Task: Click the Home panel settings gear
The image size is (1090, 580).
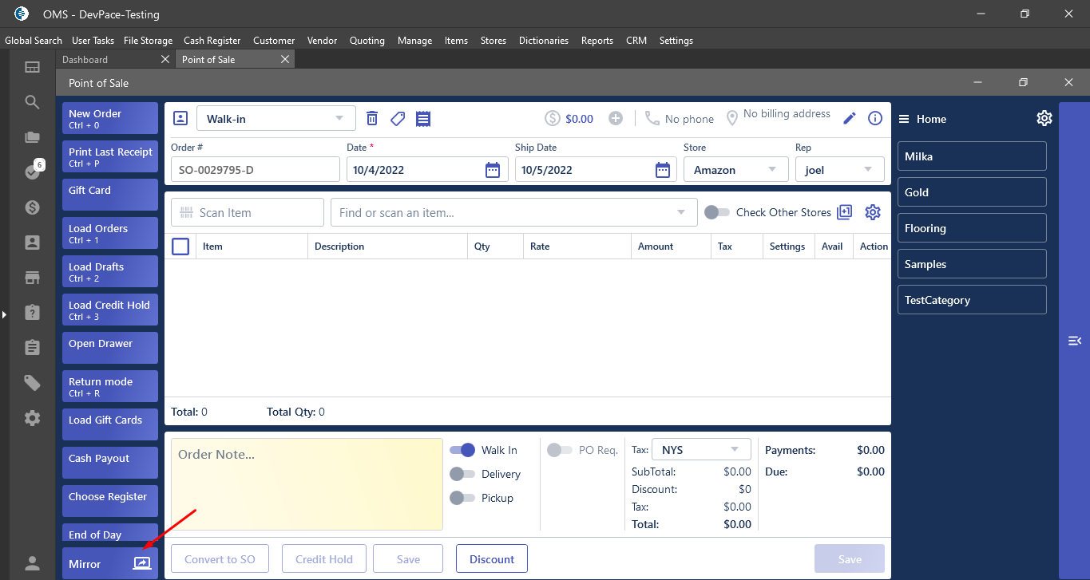Action: (x=1044, y=118)
